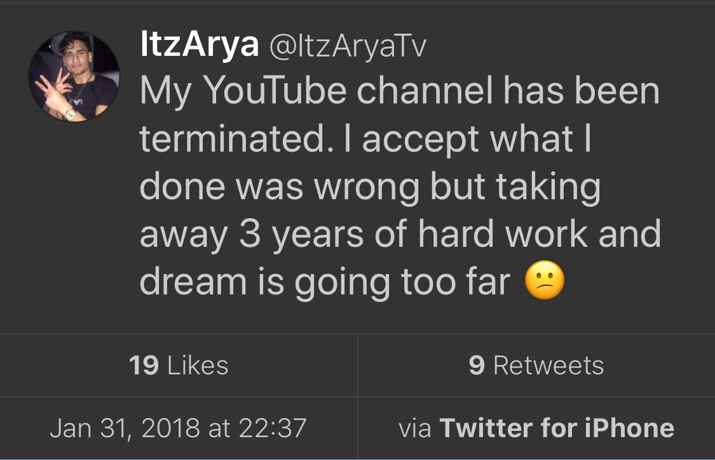Click the ItzArya display name
The height and width of the screenshot is (460, 715).
pos(199,45)
